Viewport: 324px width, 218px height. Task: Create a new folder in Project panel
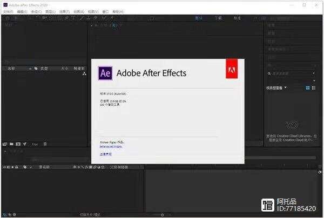coord(11,144)
